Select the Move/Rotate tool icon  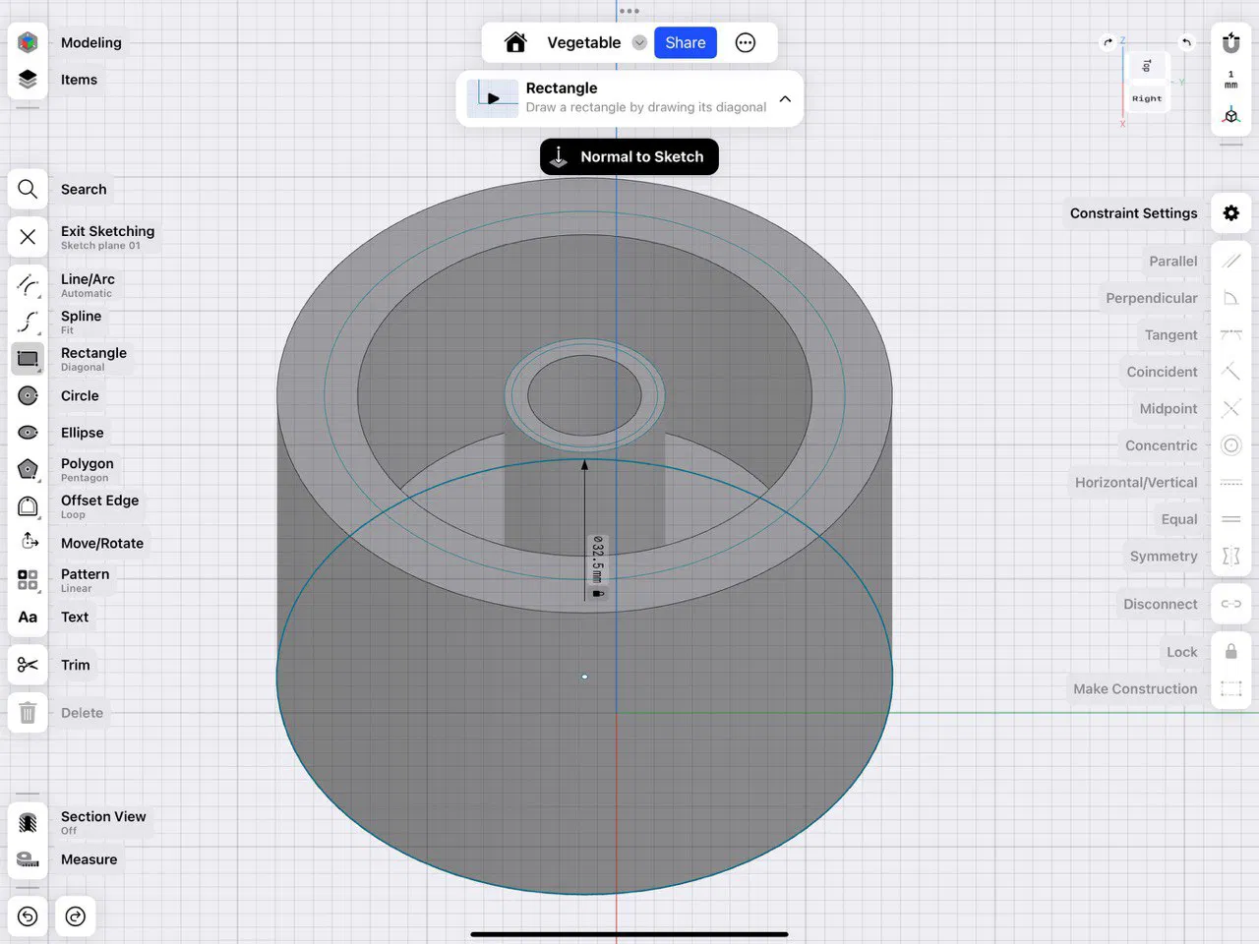click(x=30, y=542)
